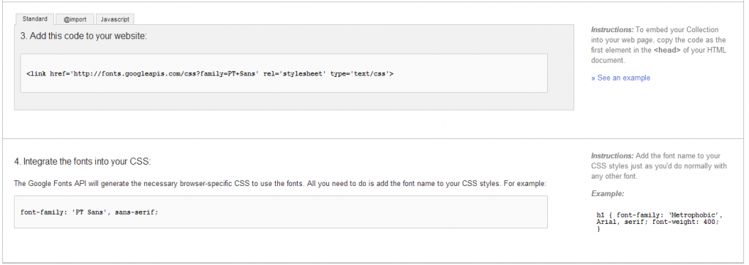Click the embed Collection instructions text
This screenshot has height=265, width=749.
click(659, 45)
